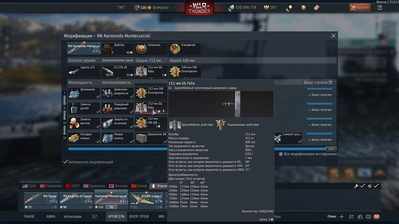Click the modification research progress bar
Image resolution: width=399 pixels, height=224 pixels.
click(x=202, y=149)
